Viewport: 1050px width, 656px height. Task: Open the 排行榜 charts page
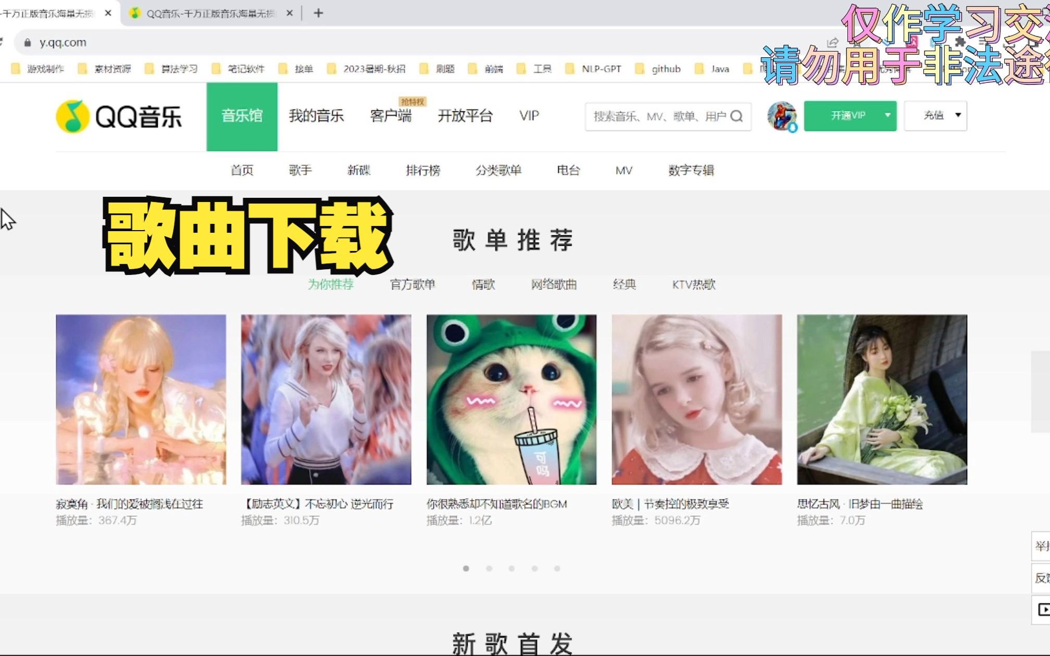(x=423, y=170)
